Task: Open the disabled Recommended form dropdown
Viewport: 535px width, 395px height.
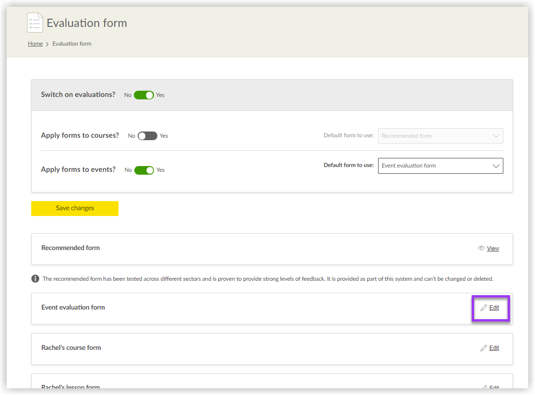Action: pos(440,136)
